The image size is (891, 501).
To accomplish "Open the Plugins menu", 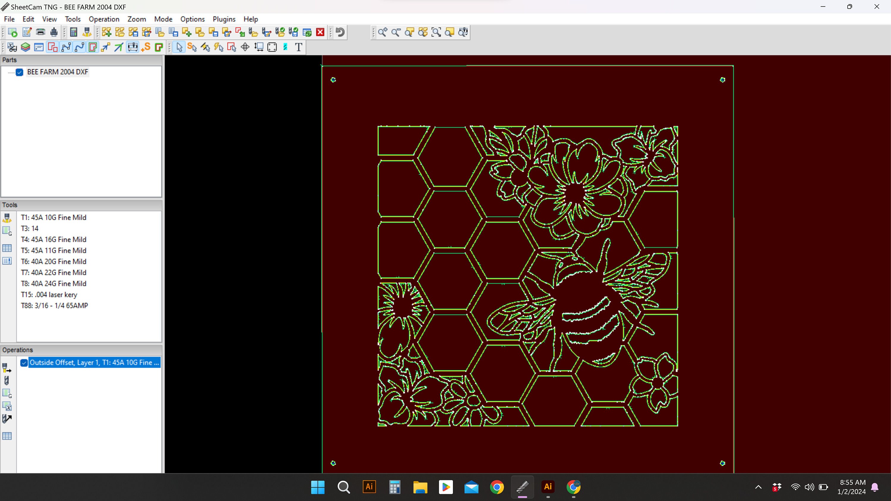I will 224,19.
